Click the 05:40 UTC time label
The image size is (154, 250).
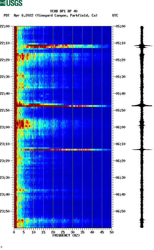pyautogui.click(x=121, y=94)
